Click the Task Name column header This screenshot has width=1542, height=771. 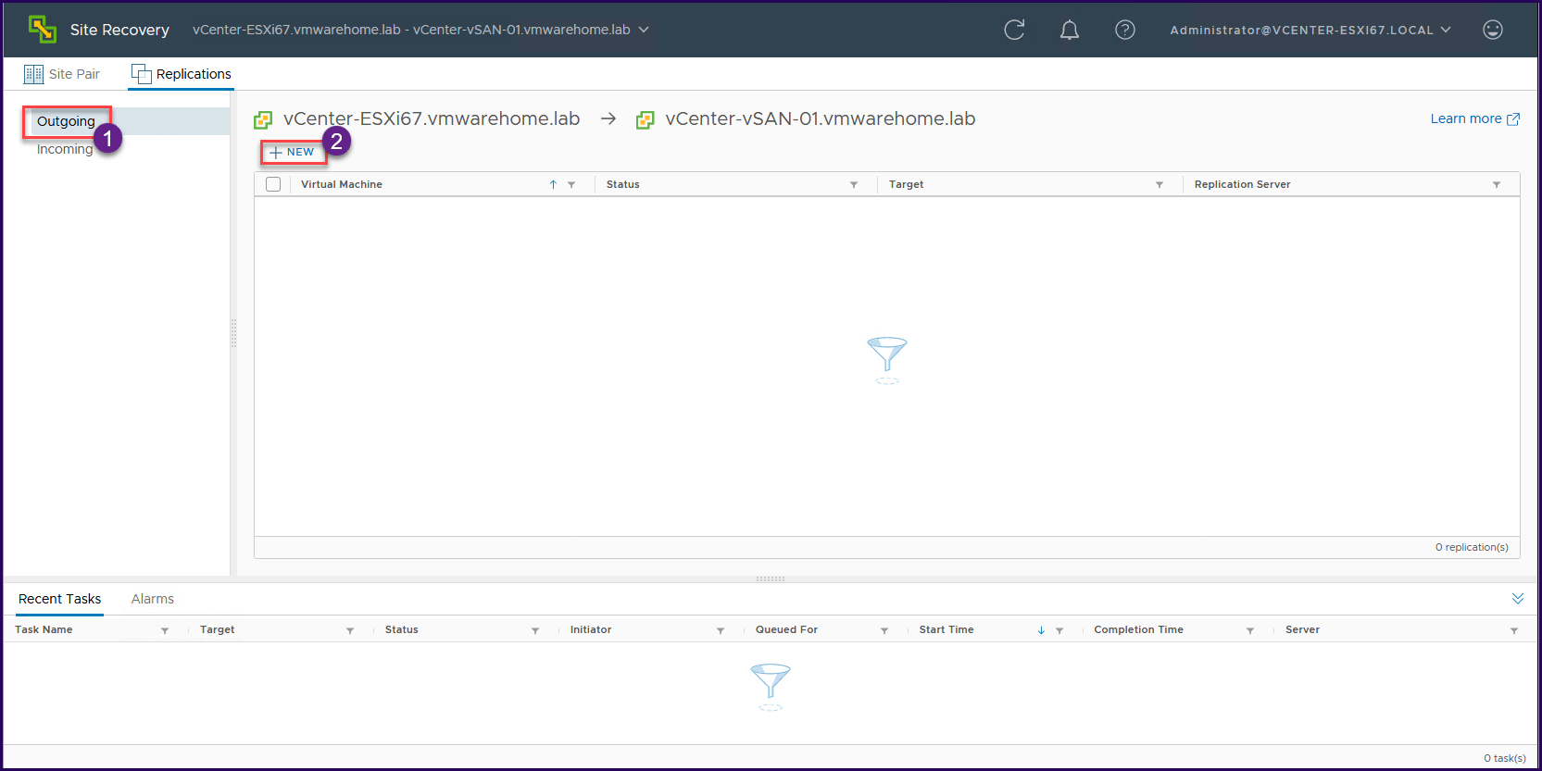point(44,629)
